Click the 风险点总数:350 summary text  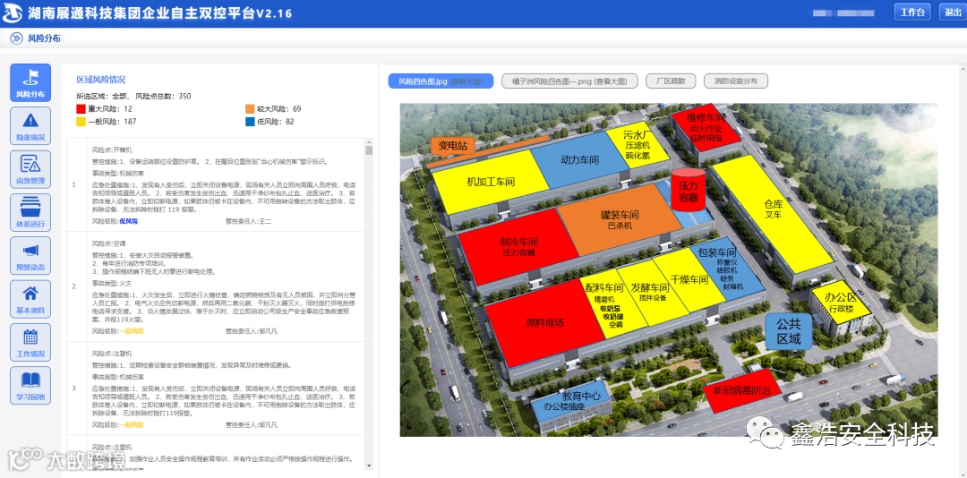click(x=164, y=96)
